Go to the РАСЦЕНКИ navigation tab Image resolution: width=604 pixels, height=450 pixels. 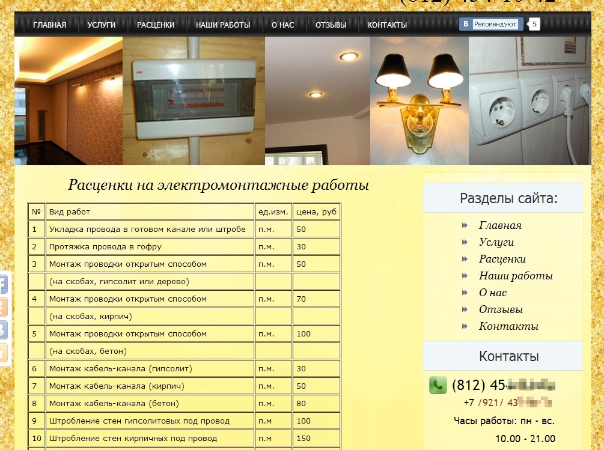(156, 25)
